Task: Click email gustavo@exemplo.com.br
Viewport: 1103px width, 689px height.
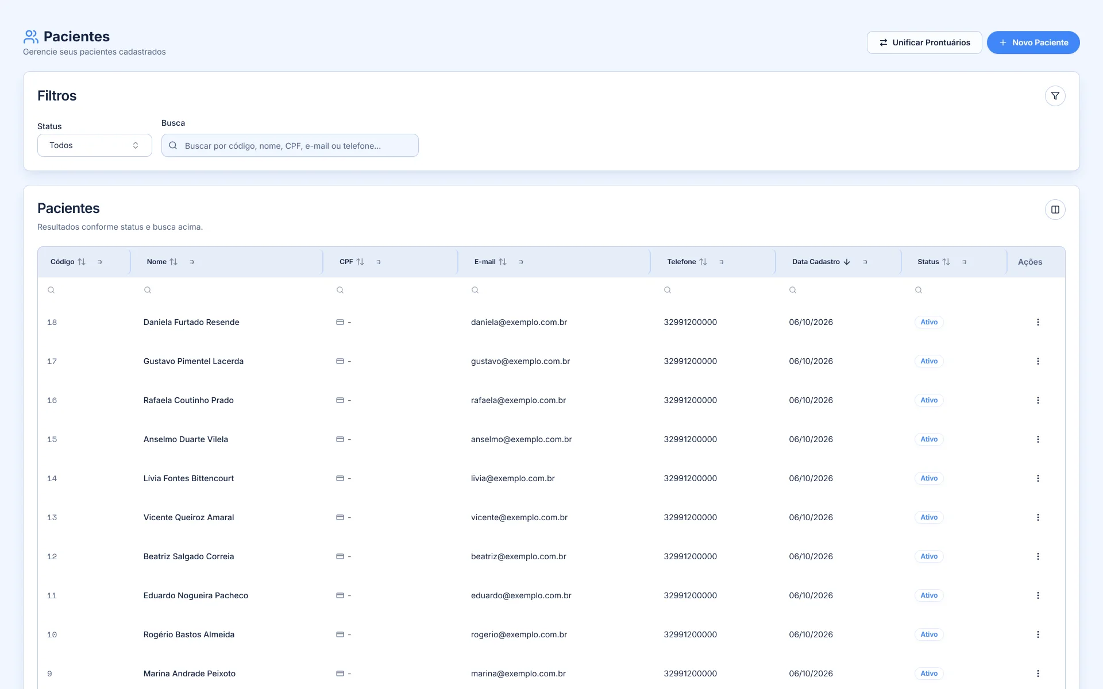Action: tap(520, 361)
